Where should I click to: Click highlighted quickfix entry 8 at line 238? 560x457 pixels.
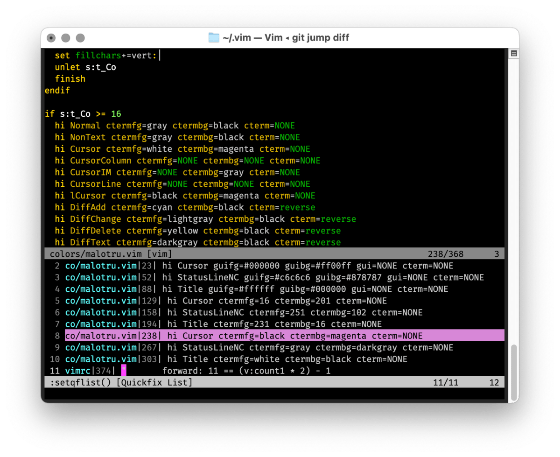coord(275,336)
